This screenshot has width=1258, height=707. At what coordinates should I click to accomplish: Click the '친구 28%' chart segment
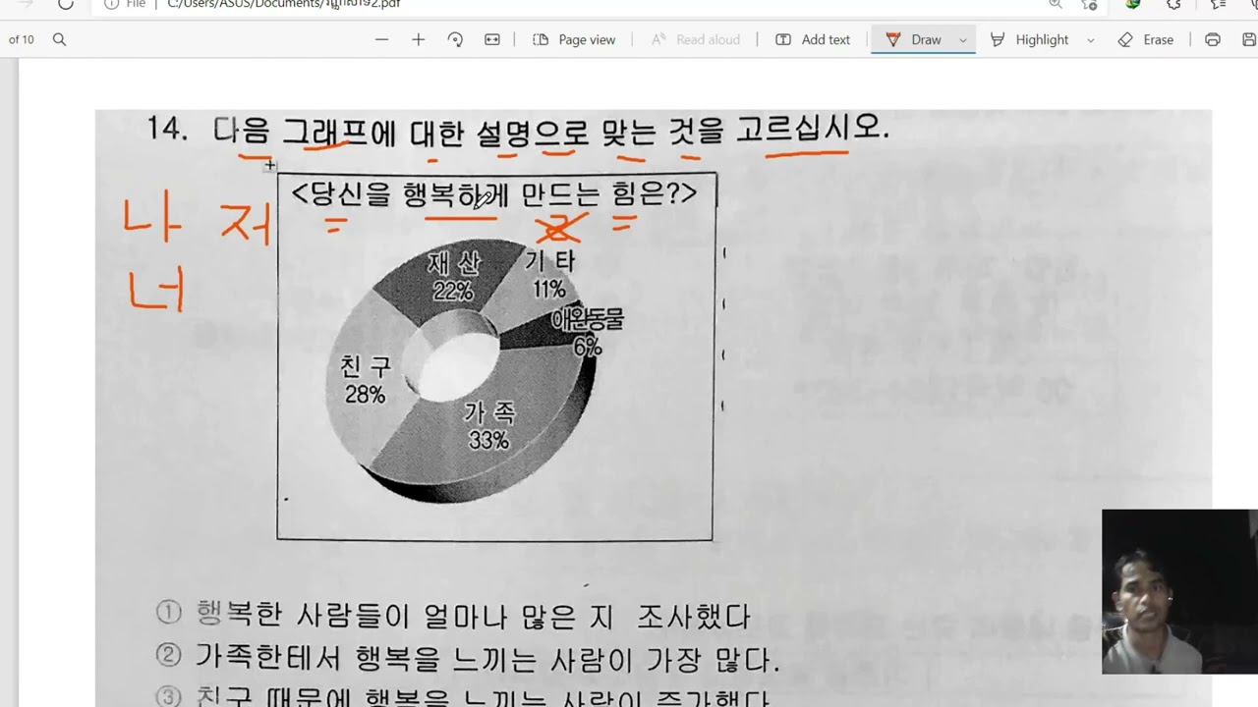(365, 380)
